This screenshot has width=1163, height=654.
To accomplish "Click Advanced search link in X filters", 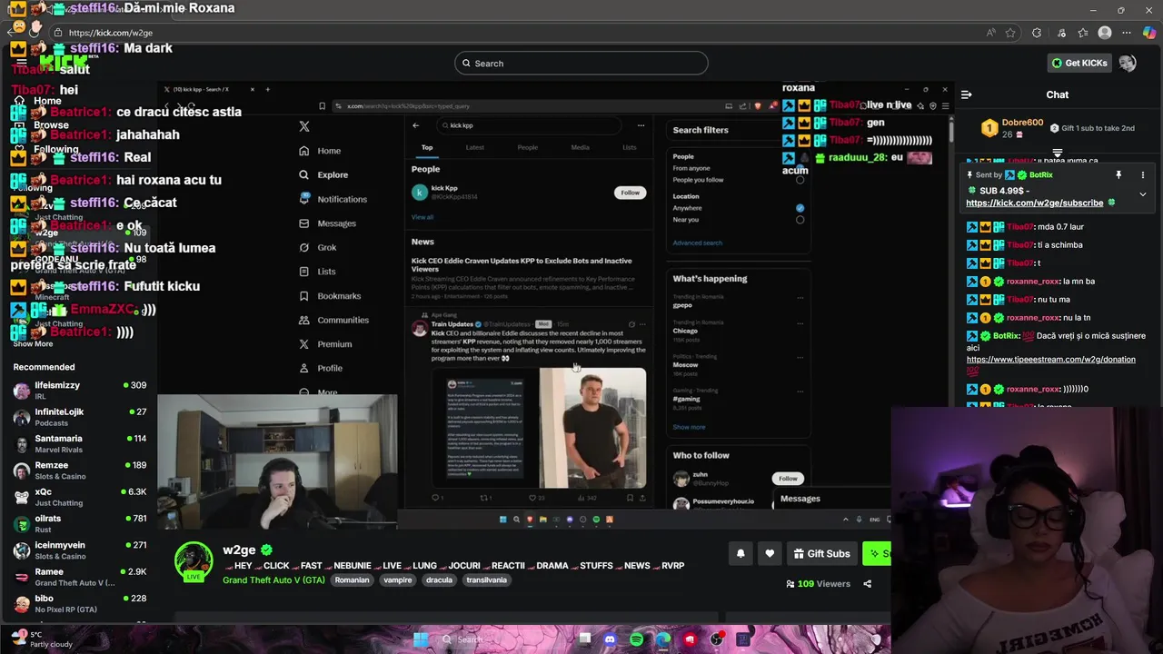I will coord(697,243).
